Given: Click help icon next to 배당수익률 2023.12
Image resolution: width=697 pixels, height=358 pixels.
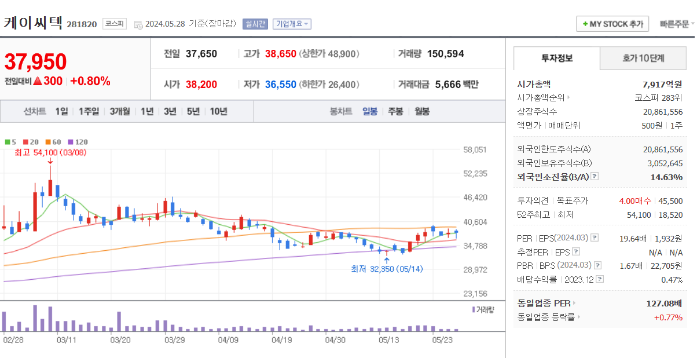Looking at the screenshot, I should pos(599,279).
